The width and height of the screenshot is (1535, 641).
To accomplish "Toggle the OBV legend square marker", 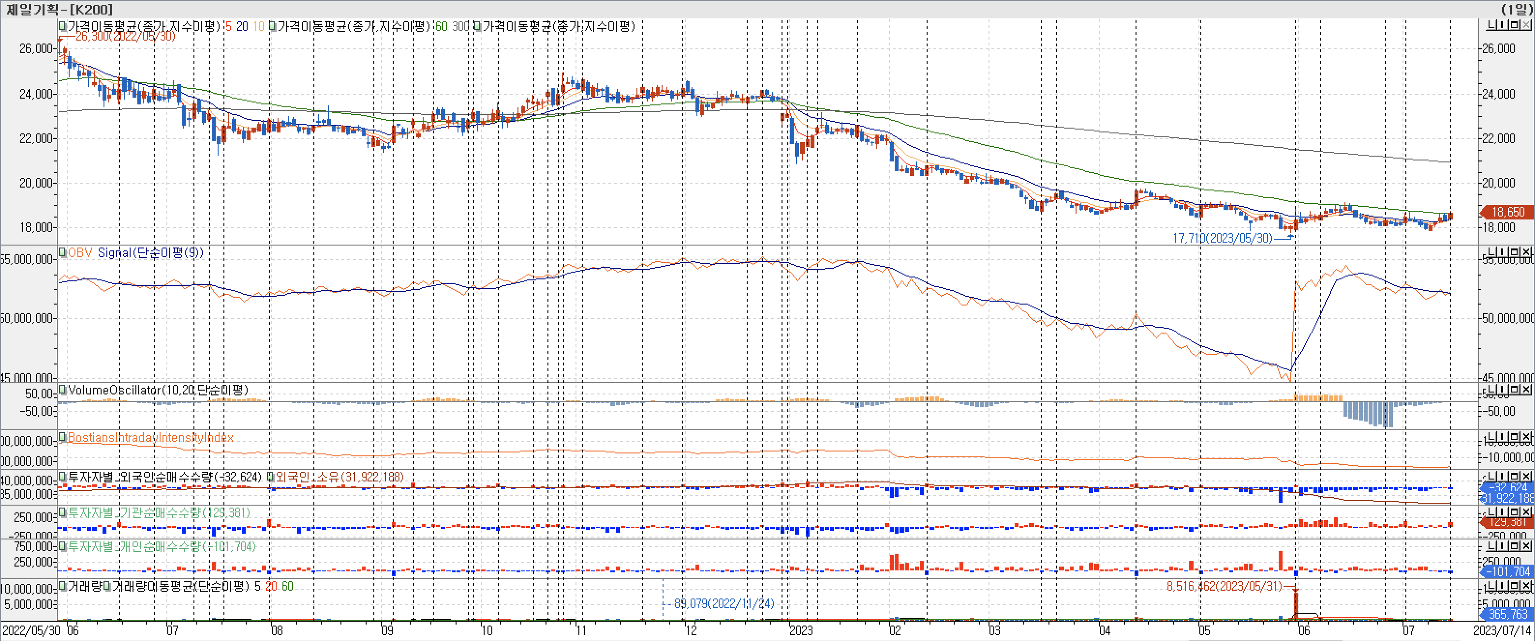I will click(62, 253).
